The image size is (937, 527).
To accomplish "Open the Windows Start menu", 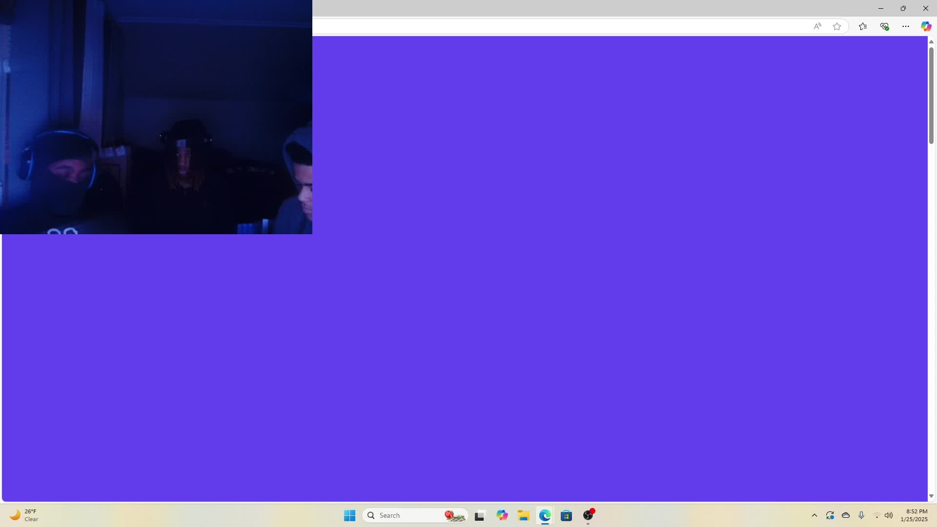I will (349, 515).
